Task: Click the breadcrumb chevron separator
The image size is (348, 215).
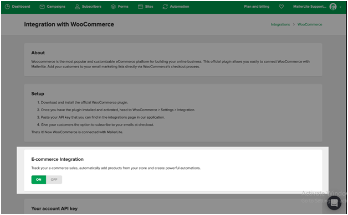Action: (294, 24)
